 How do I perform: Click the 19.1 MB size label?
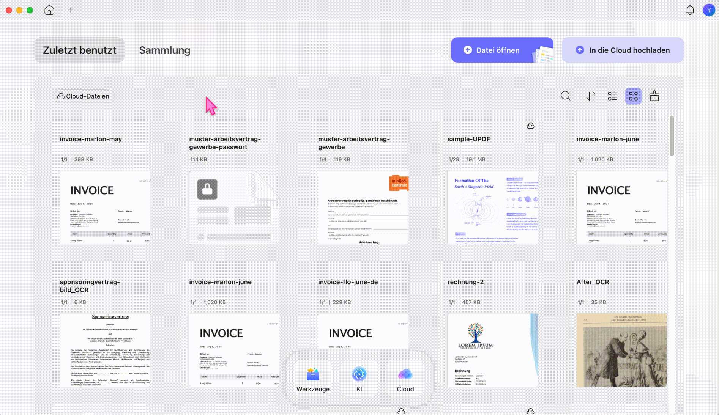point(476,159)
